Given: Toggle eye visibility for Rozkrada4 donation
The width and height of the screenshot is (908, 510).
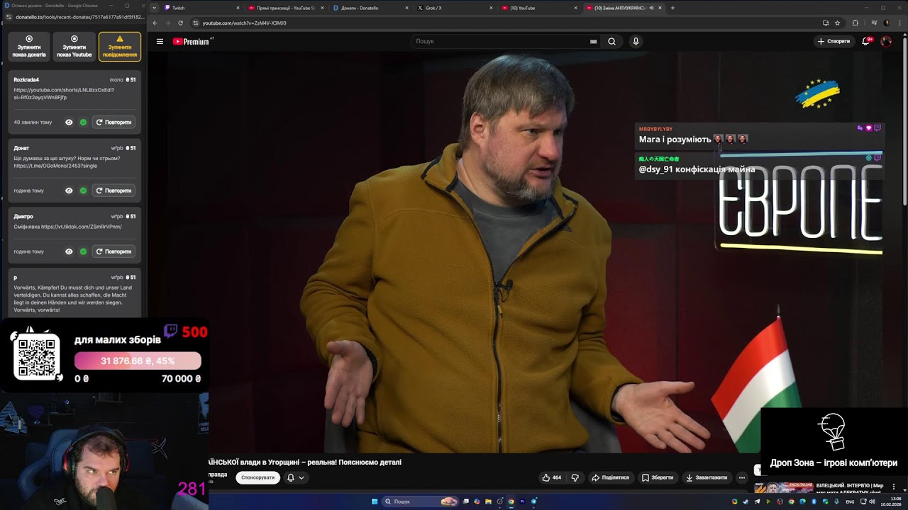Looking at the screenshot, I should coord(69,122).
